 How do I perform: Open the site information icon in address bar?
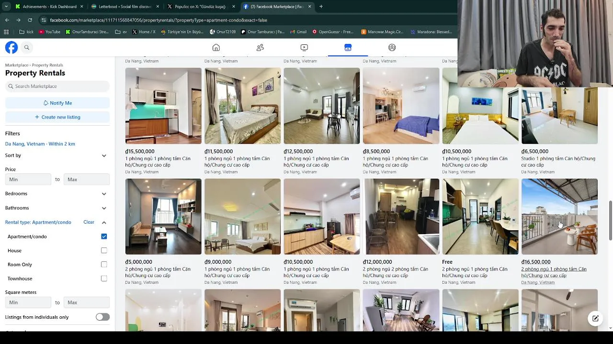point(44,20)
